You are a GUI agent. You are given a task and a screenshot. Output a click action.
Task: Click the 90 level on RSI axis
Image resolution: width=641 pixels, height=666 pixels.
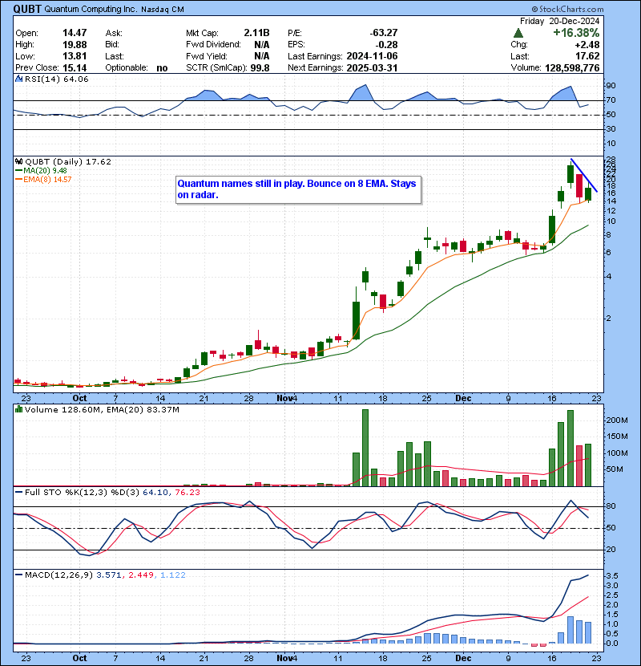click(x=611, y=86)
